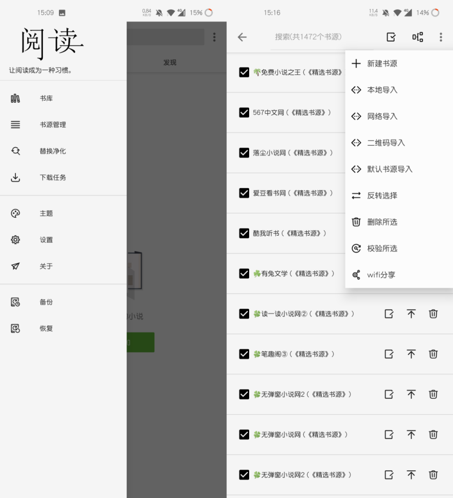The image size is (453, 498).
Task: Tap the 备份 drawer label
Action: [46, 302]
